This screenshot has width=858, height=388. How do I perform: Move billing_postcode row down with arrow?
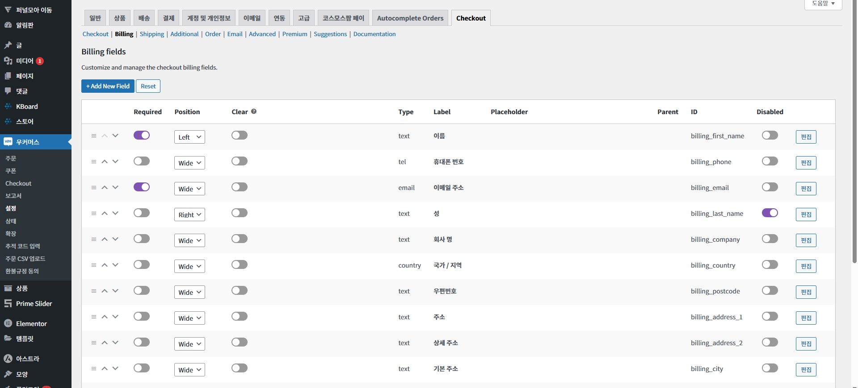tap(115, 291)
